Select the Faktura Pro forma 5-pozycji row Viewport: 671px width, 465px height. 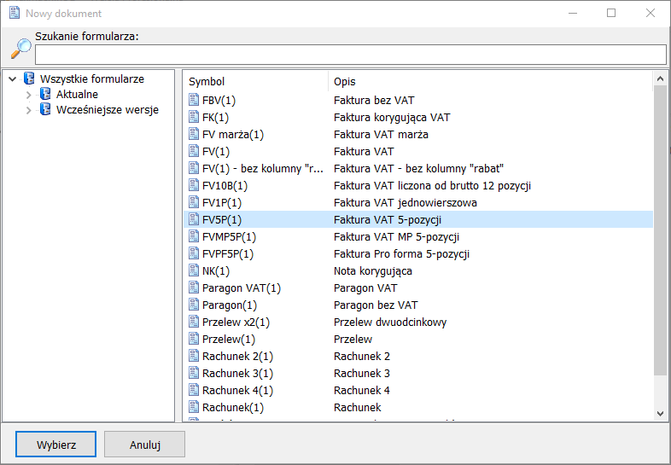point(401,254)
